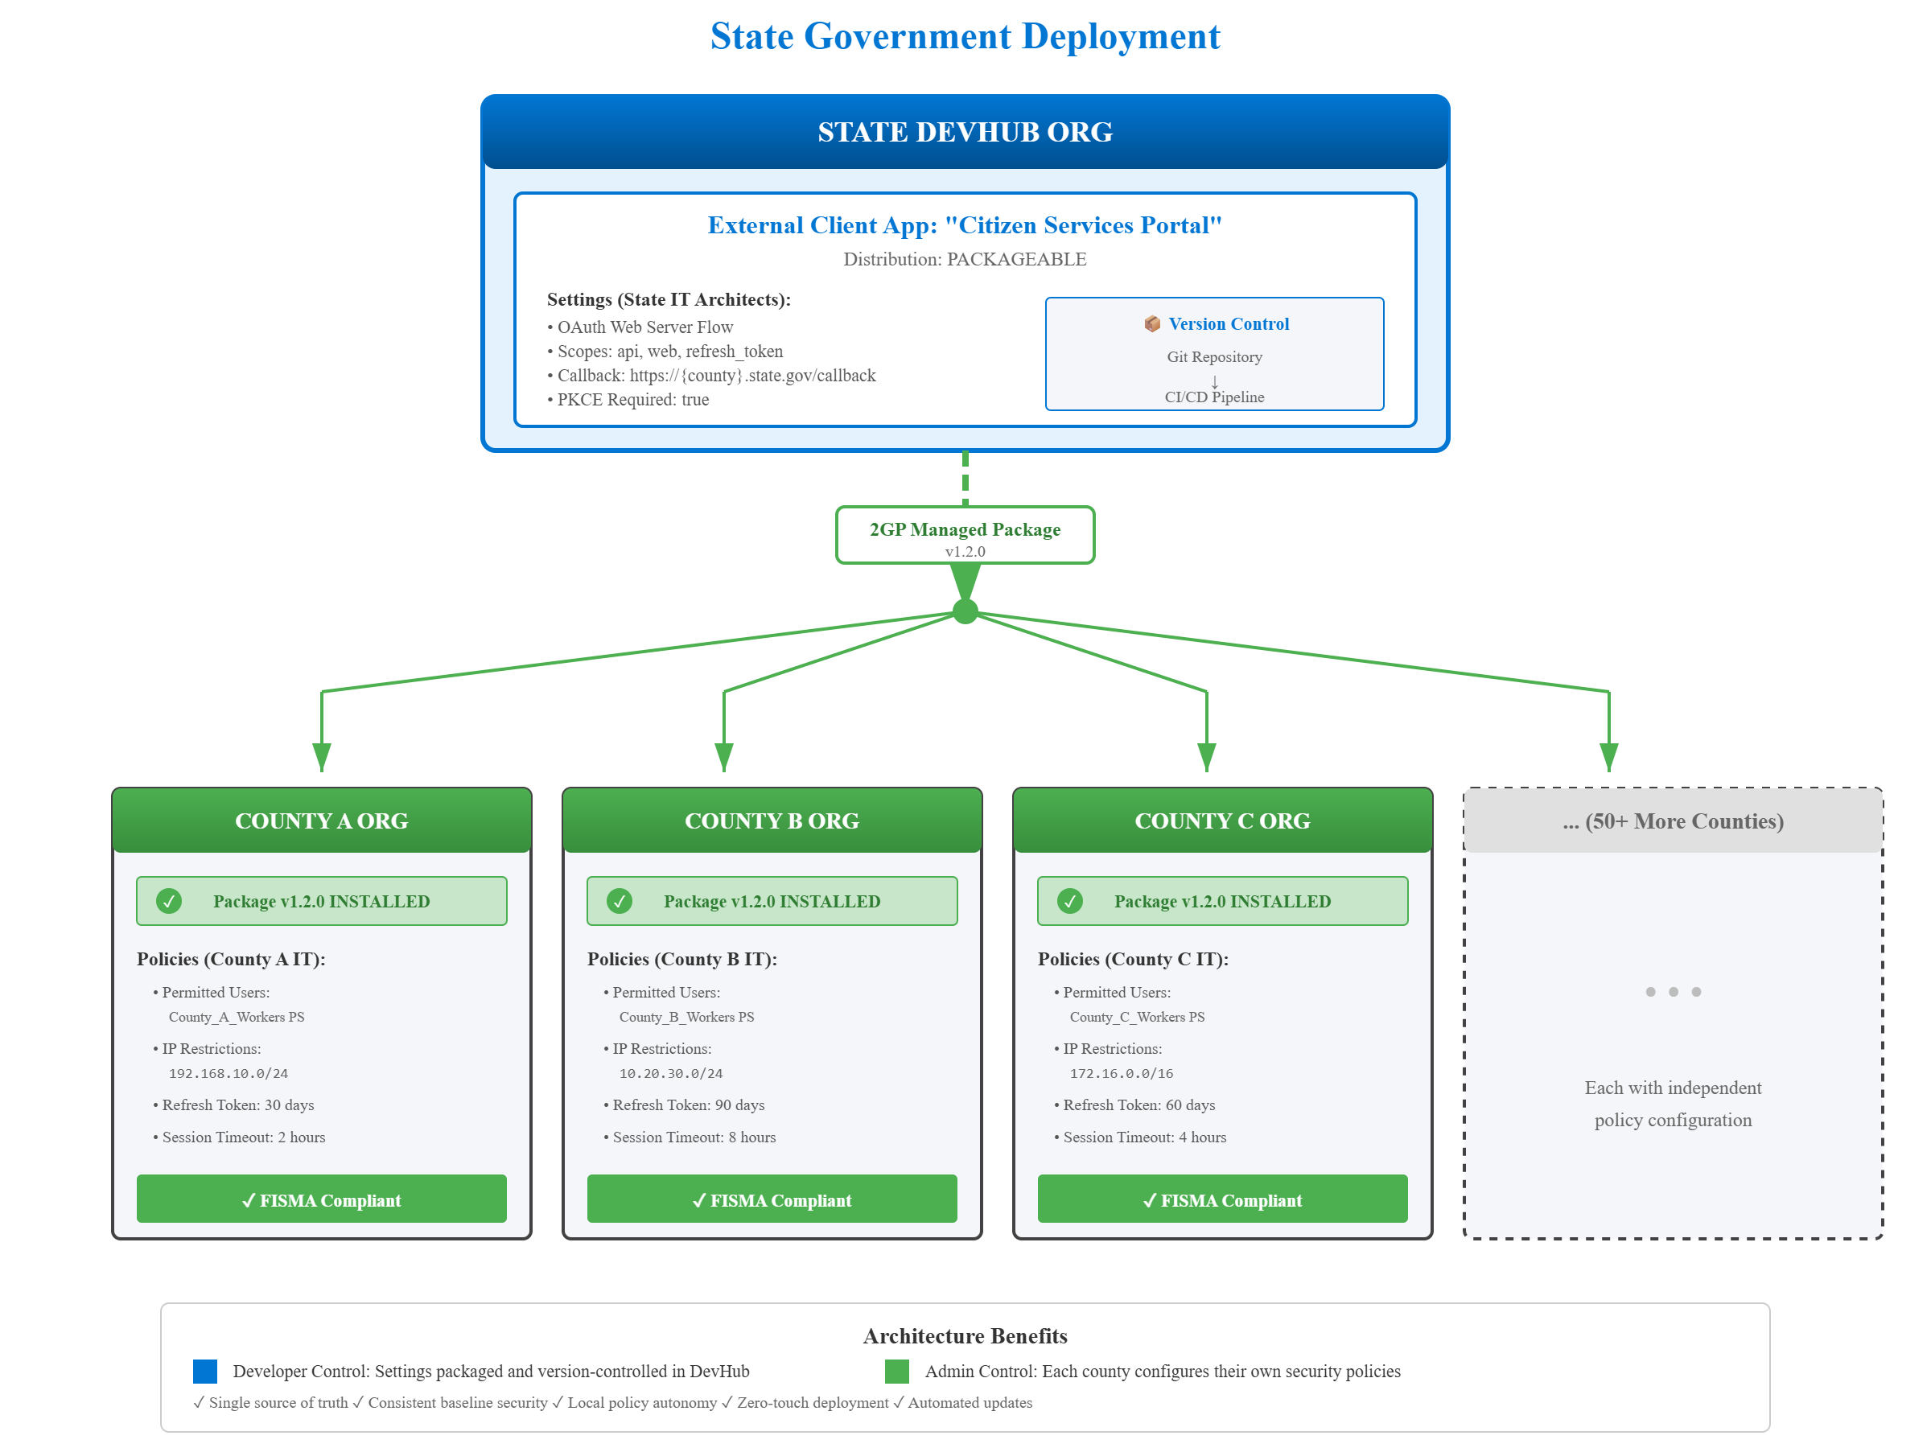This screenshot has height=1448, width=1931.
Task: Select the COUNTY B ORG header
Action: 772,821
